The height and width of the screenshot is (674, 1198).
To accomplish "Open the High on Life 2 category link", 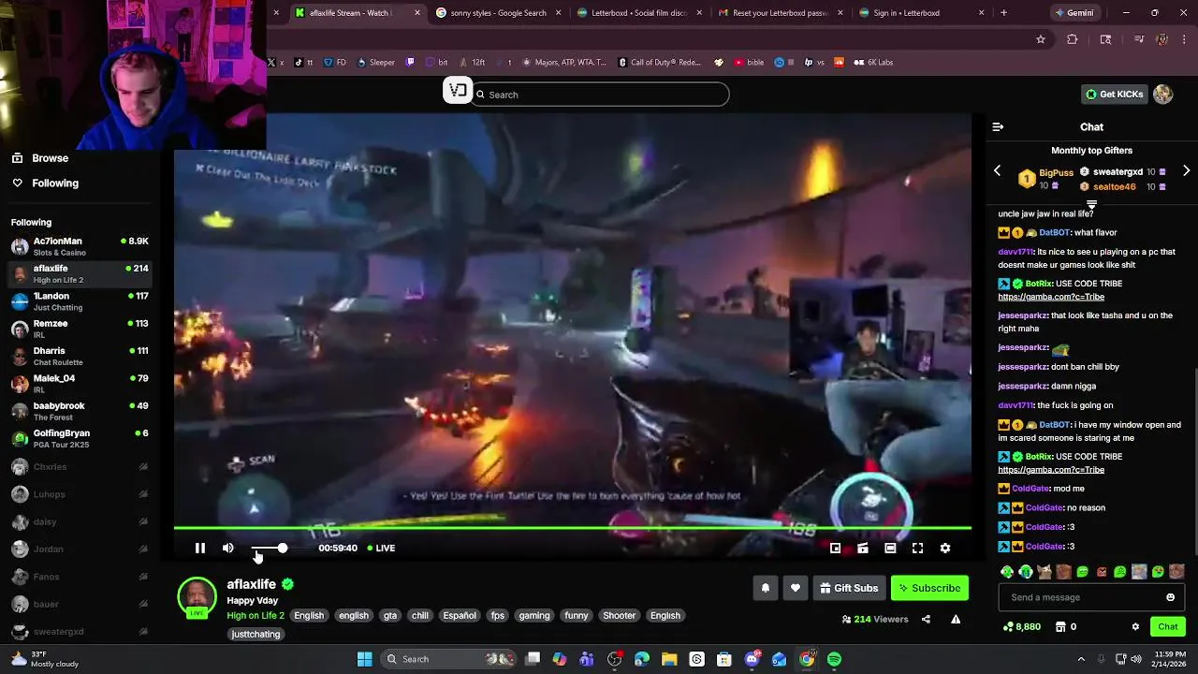I will point(255,615).
